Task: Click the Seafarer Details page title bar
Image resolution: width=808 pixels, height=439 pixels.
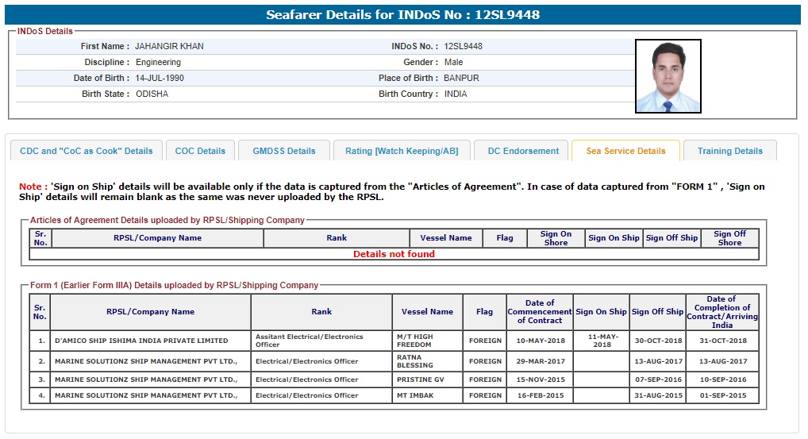Action: point(403,15)
